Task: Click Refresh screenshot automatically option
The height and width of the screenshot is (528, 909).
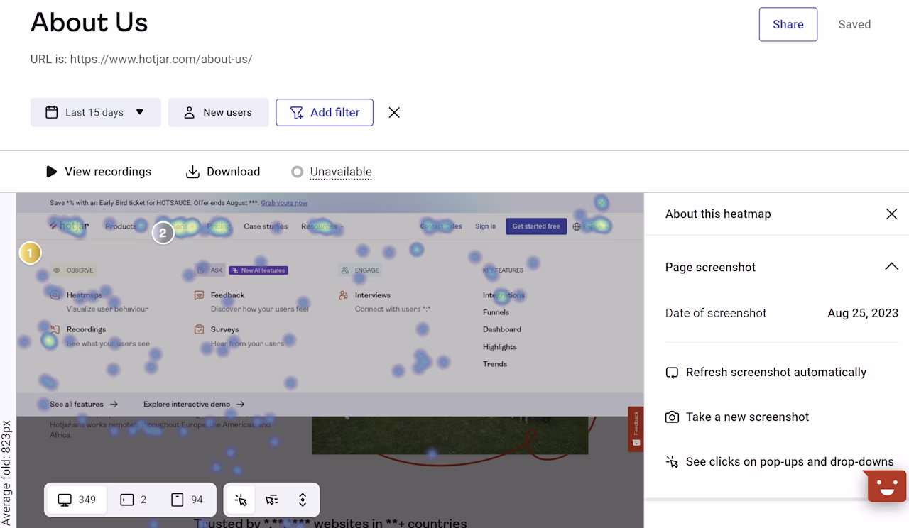Action: pos(766,373)
